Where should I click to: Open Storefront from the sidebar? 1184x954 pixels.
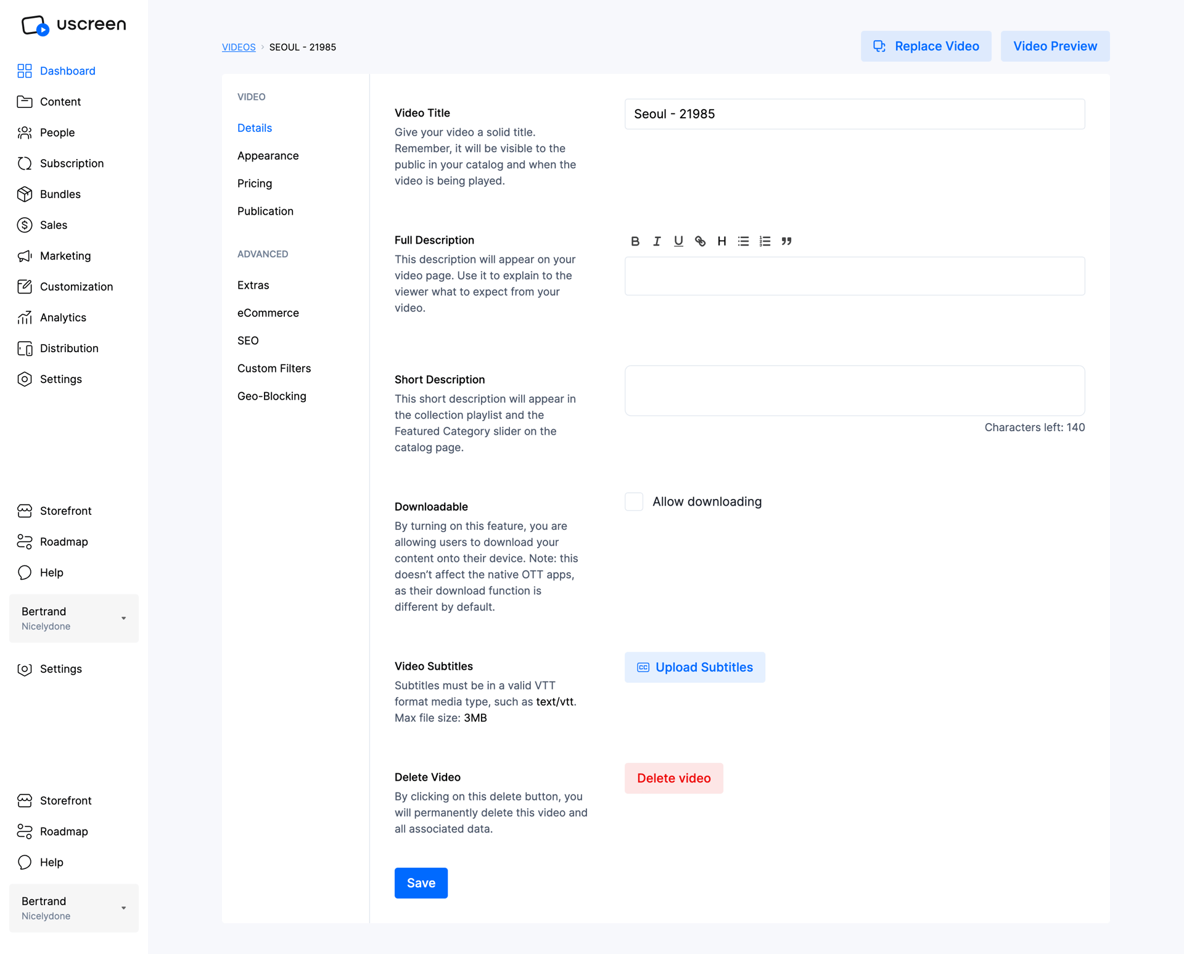(x=65, y=511)
